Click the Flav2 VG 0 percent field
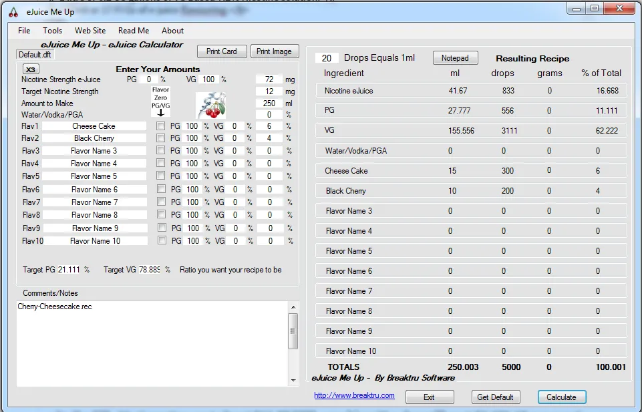642x412 pixels. point(234,138)
